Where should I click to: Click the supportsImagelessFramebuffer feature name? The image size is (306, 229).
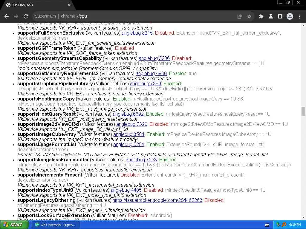(53, 160)
